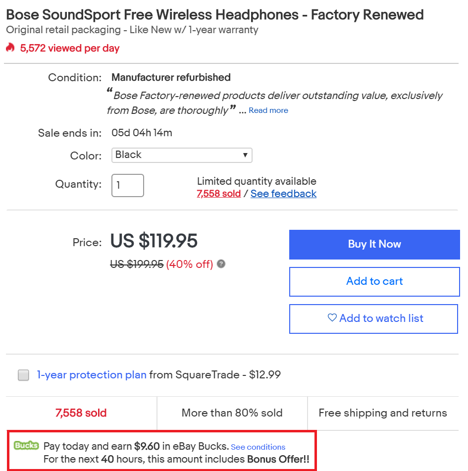Click Add to cart button
This screenshot has width=468, height=471.
tap(374, 281)
